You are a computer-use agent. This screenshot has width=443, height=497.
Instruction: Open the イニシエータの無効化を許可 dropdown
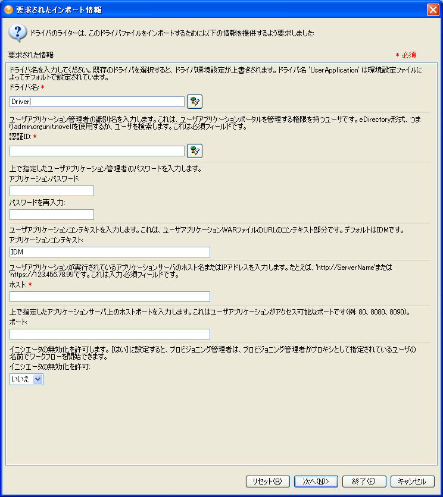click(26, 379)
